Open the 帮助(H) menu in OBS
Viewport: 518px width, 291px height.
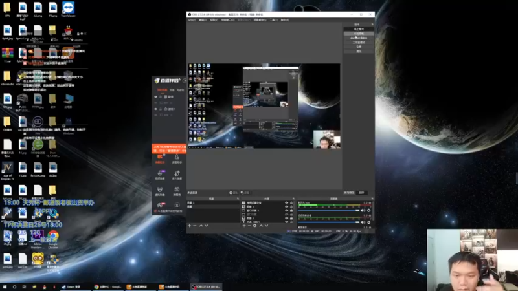(x=285, y=20)
